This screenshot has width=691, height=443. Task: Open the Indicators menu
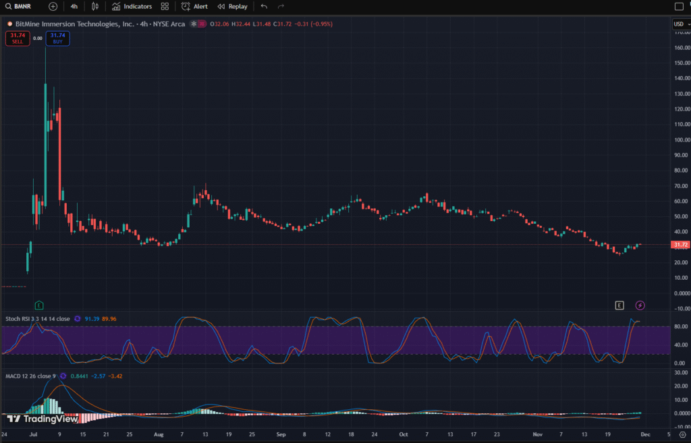coord(132,6)
